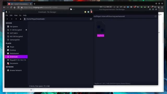
Task: Open the Edit menu
Action: point(11,15)
